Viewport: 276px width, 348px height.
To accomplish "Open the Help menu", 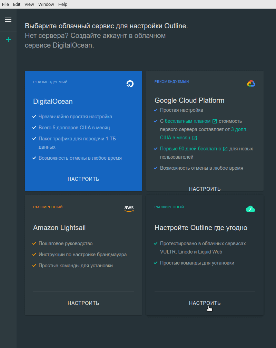I will (x=62, y=4).
